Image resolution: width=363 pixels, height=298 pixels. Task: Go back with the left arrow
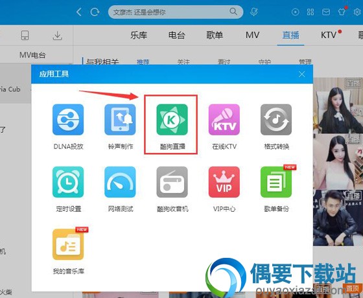pos(79,12)
